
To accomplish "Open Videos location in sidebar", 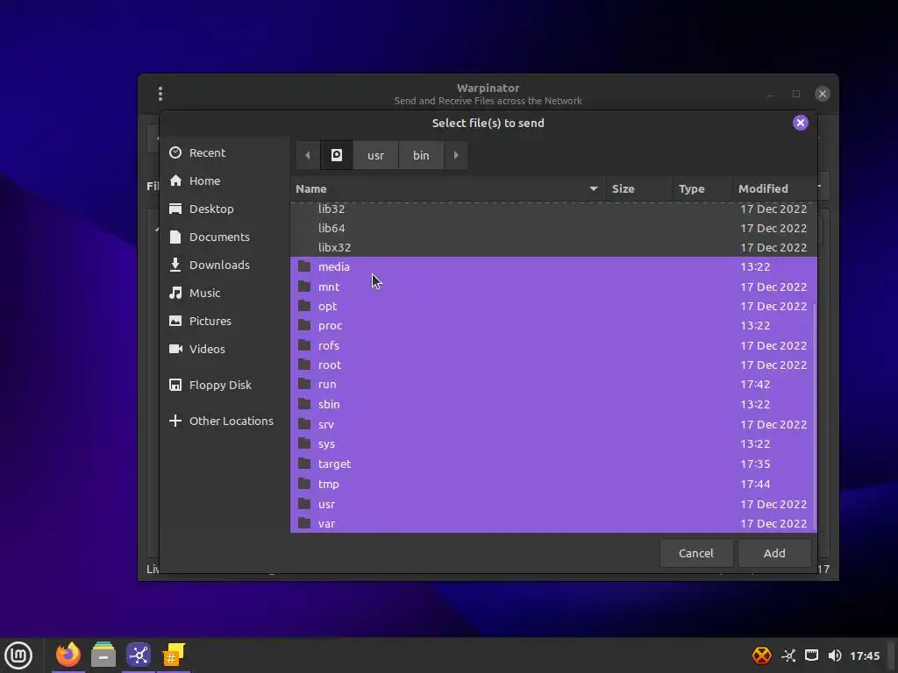I will pyautogui.click(x=224, y=349).
